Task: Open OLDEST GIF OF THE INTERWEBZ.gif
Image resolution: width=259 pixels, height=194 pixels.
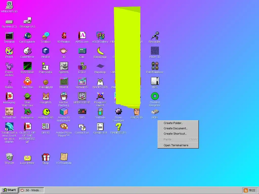Action: (x=27, y=127)
